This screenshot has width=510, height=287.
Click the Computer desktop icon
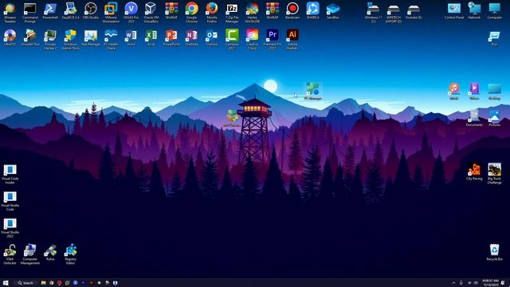(x=494, y=10)
